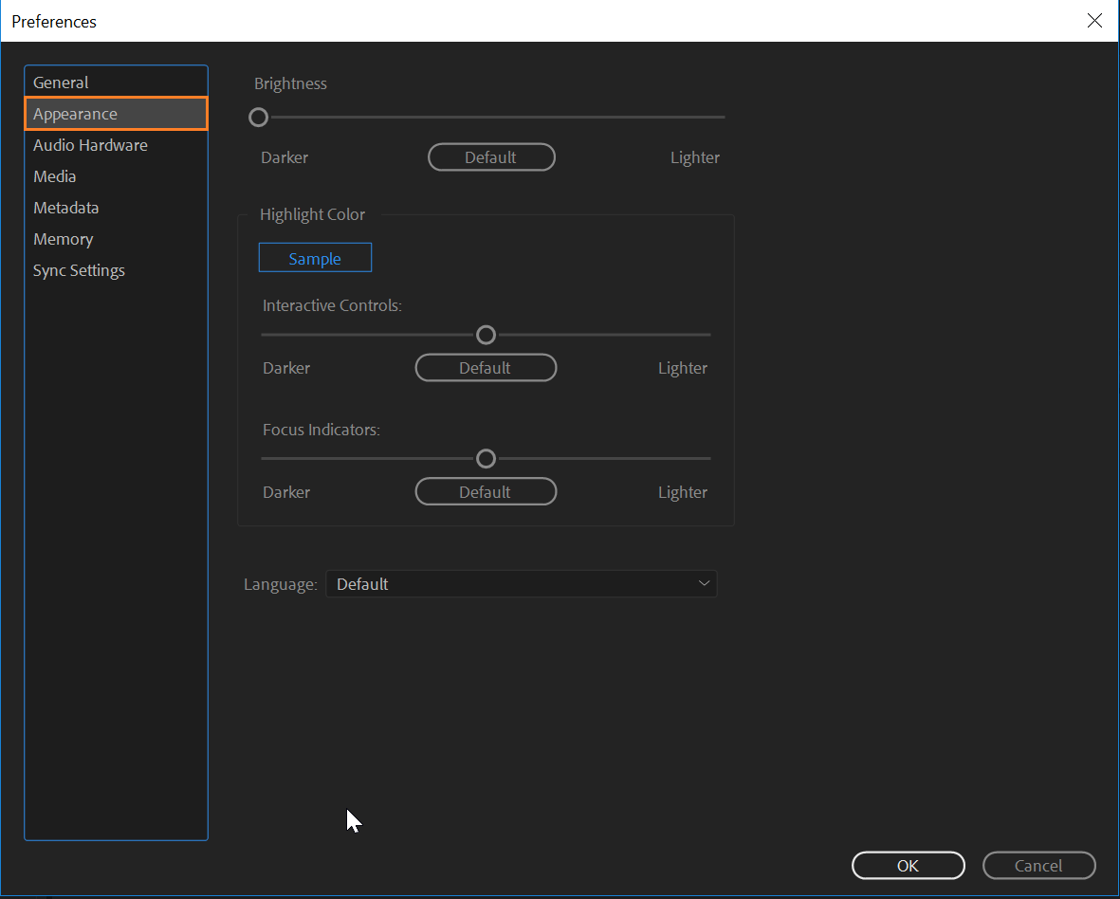This screenshot has height=899, width=1120.
Task: Select the Memory preferences category
Action: pyautogui.click(x=63, y=238)
